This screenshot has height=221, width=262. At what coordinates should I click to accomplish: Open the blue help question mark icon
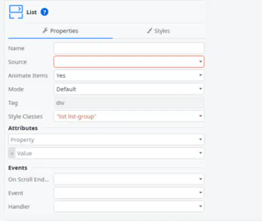[45, 12]
